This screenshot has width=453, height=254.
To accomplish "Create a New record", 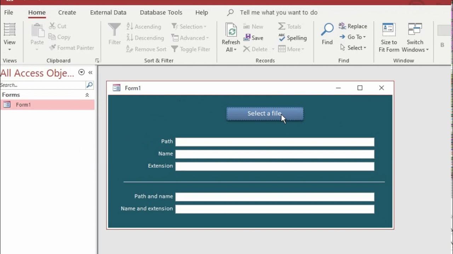I will tap(253, 26).
